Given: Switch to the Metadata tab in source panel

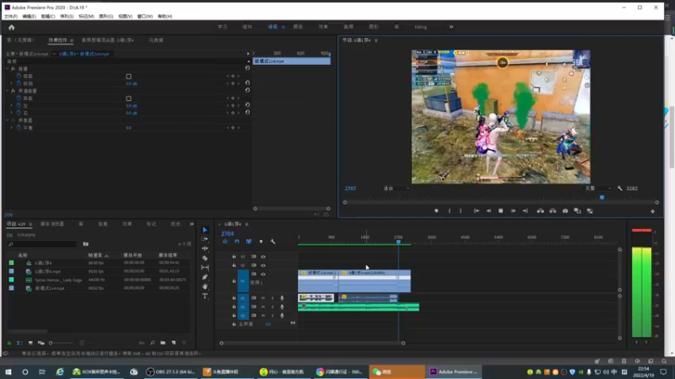Looking at the screenshot, I should [x=156, y=40].
